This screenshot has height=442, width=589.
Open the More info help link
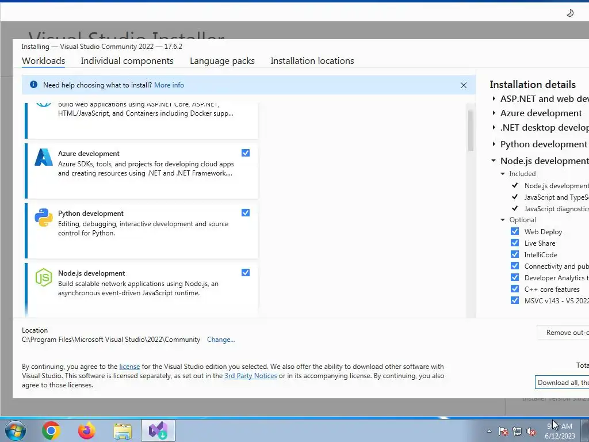click(x=169, y=85)
